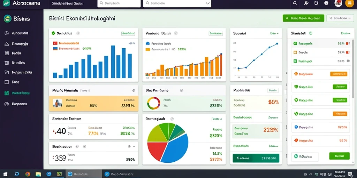This screenshot has height=178, width=357.
Task: Click the green highlighted sidebar chart icon
Action: [7, 93]
